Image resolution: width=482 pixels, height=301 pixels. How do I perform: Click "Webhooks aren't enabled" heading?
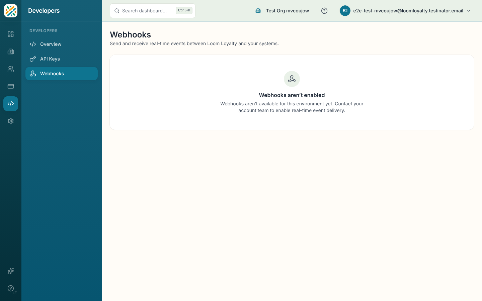[292, 95]
